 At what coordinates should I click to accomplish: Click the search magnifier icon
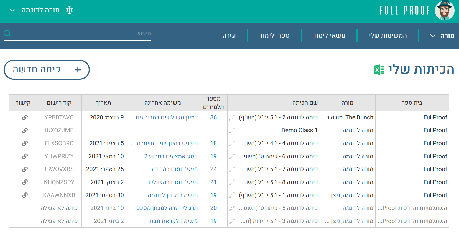(7, 33)
